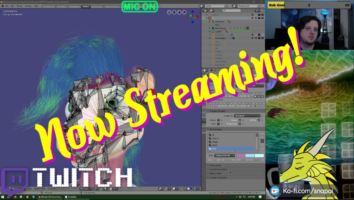The height and width of the screenshot is (200, 354).
Task: Toggle viewport monitor icon on the PetalRetopo row
Action: (x=259, y=38)
